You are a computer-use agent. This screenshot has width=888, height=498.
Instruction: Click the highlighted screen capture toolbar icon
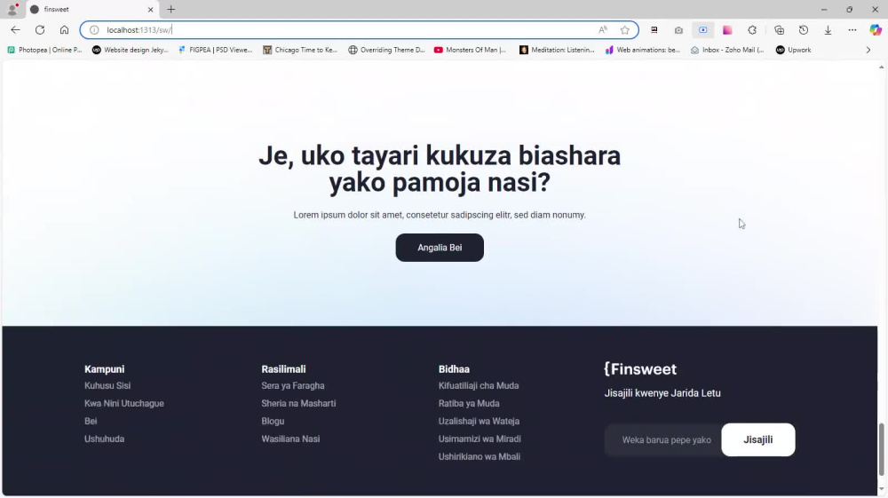(702, 30)
